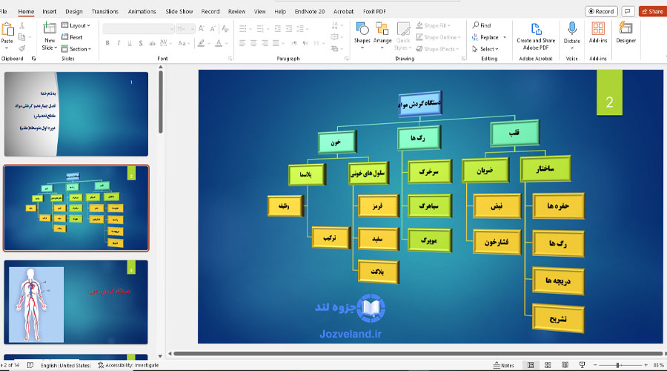Click the Replace button
This screenshot has height=371, width=667.
coord(485,38)
